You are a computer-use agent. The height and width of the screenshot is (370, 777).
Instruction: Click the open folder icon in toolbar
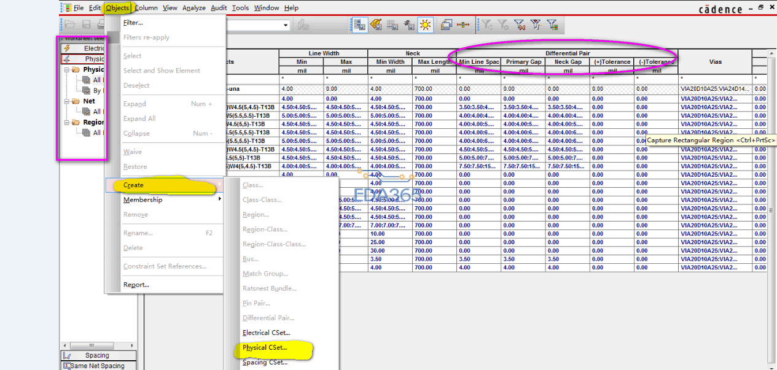[x=70, y=25]
